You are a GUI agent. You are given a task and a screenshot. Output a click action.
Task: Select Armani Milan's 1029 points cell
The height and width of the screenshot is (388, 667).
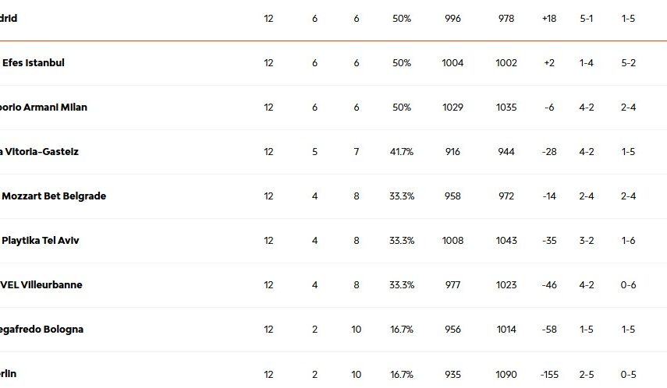pyautogui.click(x=452, y=108)
